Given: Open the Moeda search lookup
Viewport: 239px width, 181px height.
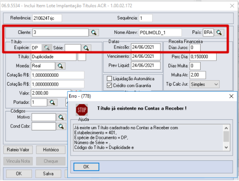Looking at the screenshot, I should click(60, 66).
